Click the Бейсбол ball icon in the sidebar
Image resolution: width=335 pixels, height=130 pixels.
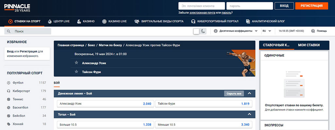tap(9, 116)
